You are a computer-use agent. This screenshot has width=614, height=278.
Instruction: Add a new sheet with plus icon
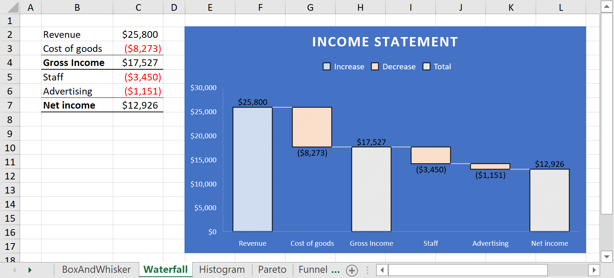coord(352,270)
